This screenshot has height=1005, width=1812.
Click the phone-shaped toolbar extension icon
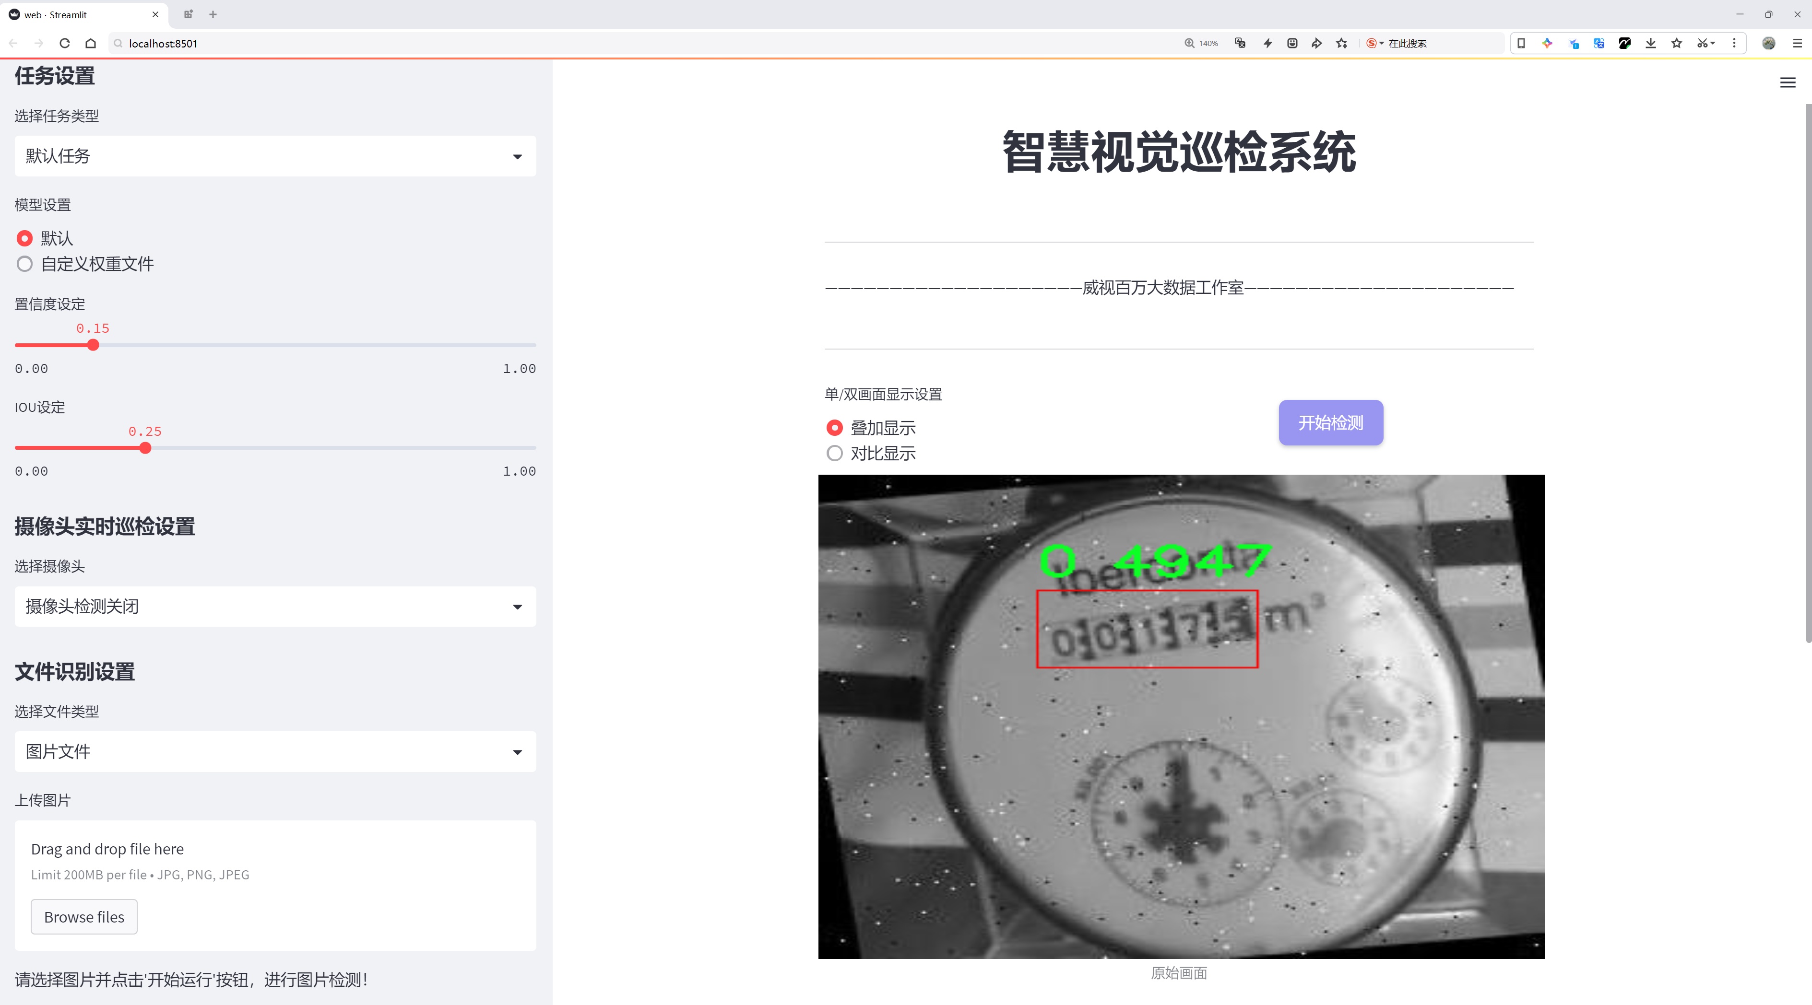coord(1521,43)
